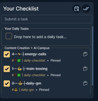Select the struck-through energy-calls task title
The width and height of the screenshot is (98, 101).
(x=29, y=54)
